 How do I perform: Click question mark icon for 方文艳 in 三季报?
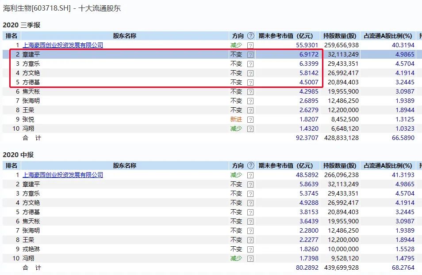click(x=250, y=73)
